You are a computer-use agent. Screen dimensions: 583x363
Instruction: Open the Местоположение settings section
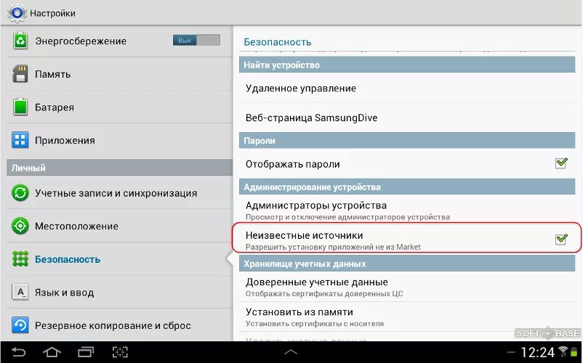[x=120, y=226]
